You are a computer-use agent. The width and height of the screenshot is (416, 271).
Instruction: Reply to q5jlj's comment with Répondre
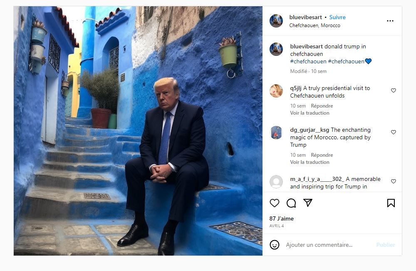[x=322, y=106]
